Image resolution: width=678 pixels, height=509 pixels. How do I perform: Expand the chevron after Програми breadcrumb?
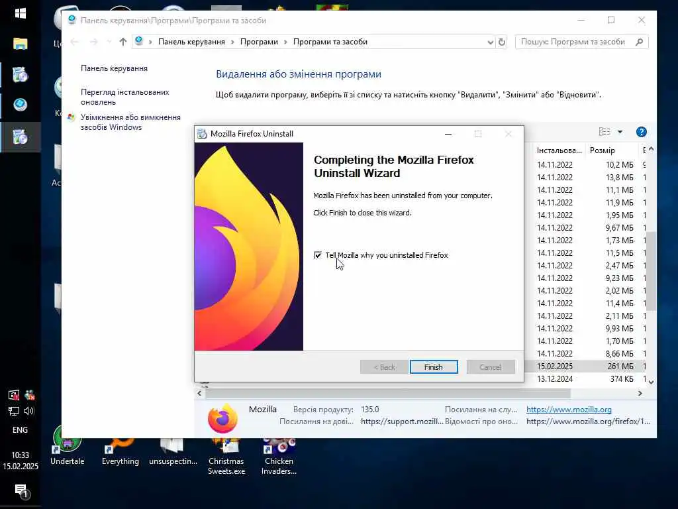tap(286, 42)
